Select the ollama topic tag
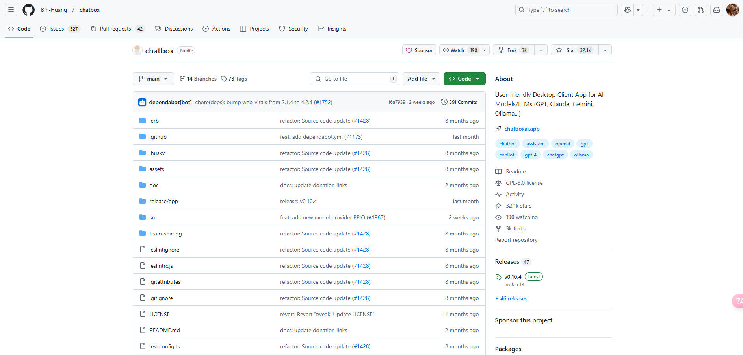The image size is (743, 355). (581, 155)
